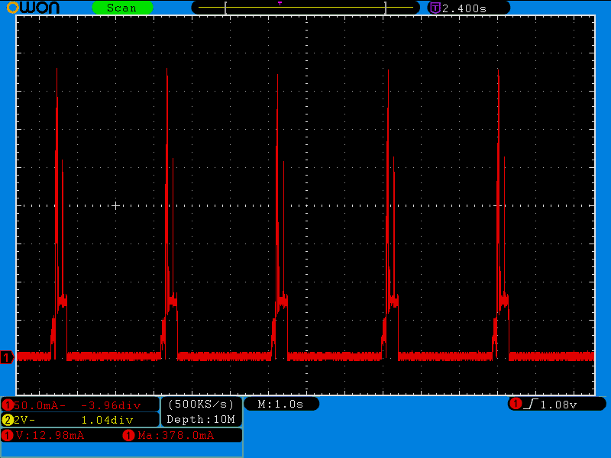This screenshot has height=458, width=611.
Task: Click the purple T horizontal trigger icon
Action: 435,8
